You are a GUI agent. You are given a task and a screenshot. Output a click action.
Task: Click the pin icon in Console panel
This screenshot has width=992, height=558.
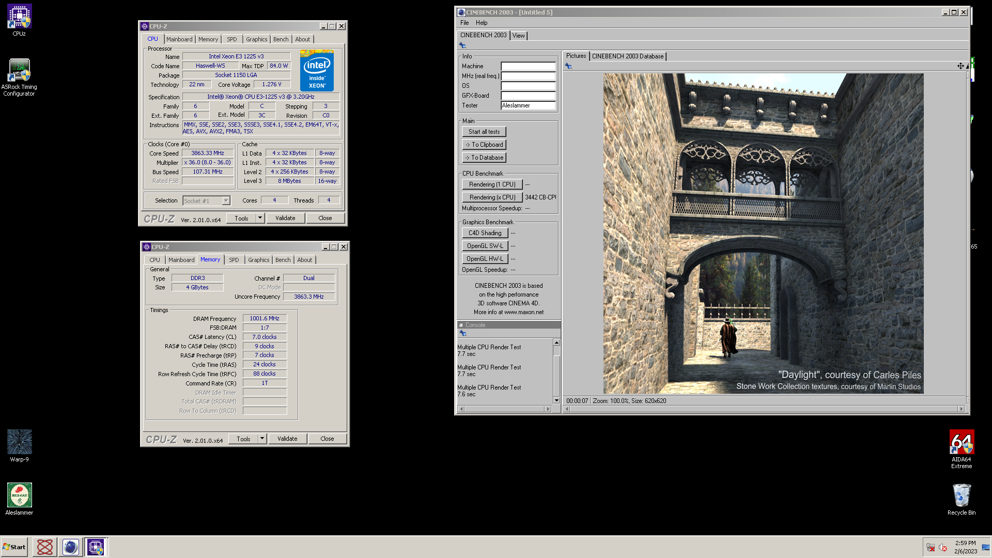click(463, 334)
